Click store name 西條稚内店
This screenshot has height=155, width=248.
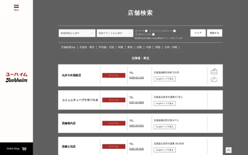pyautogui.click(x=69, y=123)
